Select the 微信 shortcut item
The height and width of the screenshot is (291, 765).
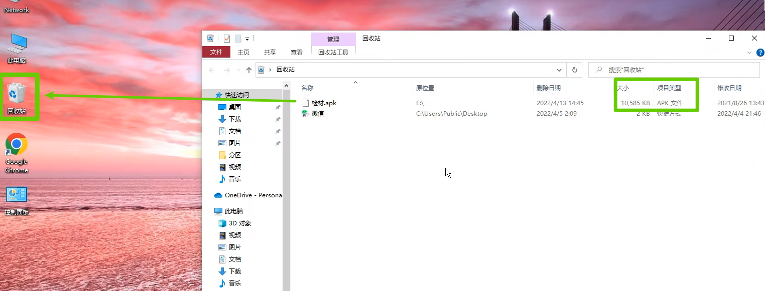point(317,114)
